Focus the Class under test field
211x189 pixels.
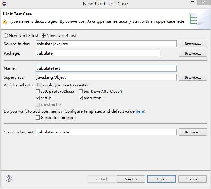[x=106, y=132]
